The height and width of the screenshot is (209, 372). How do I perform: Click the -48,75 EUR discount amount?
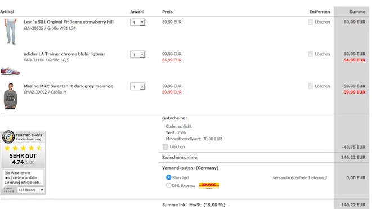354,147
